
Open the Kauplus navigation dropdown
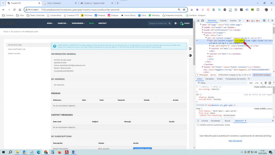63,23
